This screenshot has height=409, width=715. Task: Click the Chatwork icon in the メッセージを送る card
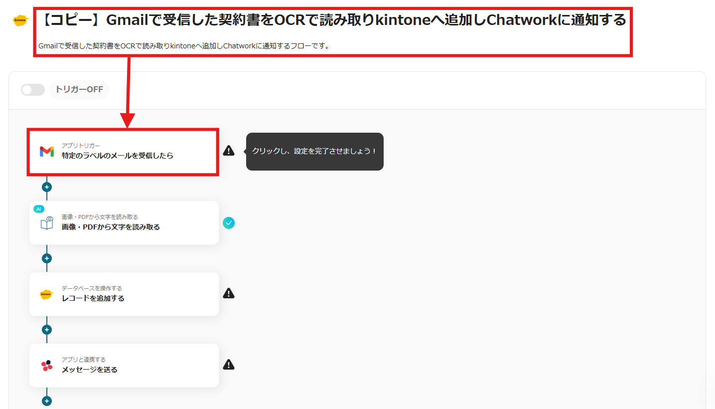click(x=47, y=366)
